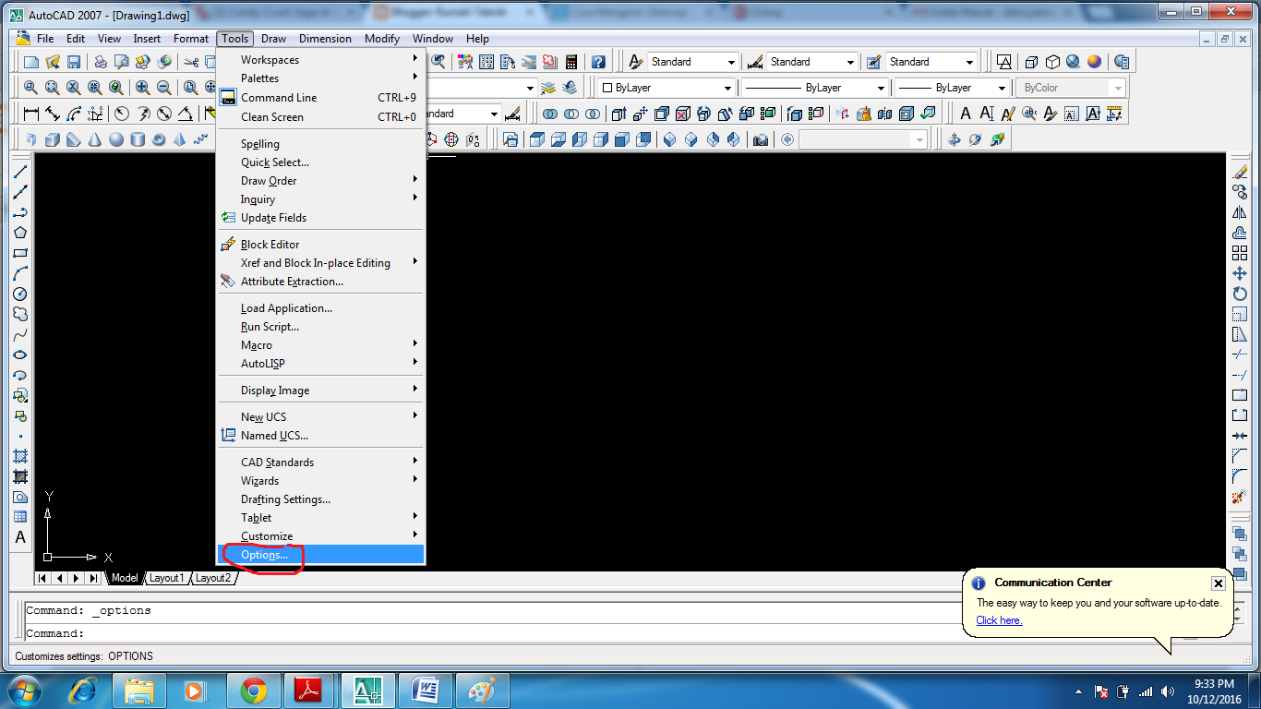Click the Help question mark icon

pos(598,62)
